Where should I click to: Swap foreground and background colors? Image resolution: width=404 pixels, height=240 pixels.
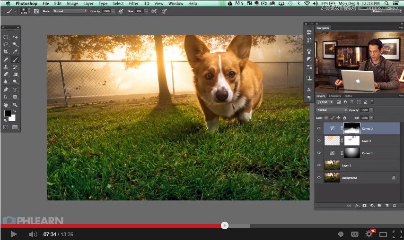14,111
